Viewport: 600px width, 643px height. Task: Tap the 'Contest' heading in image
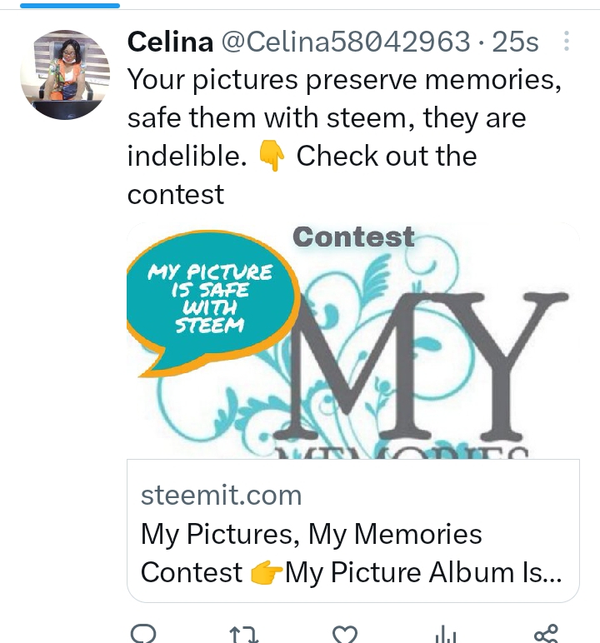click(x=353, y=237)
